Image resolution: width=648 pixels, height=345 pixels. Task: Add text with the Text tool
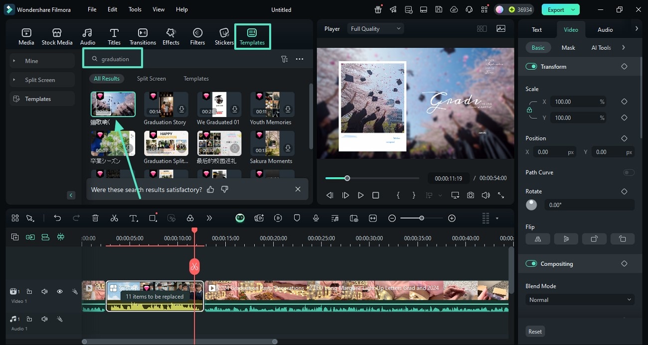pyautogui.click(x=134, y=218)
